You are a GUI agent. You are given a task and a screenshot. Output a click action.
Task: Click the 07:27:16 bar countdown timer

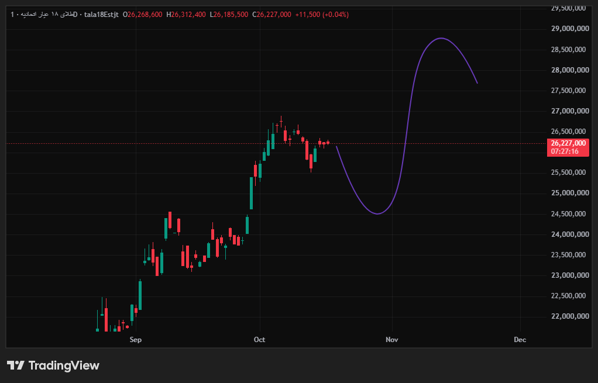tap(565, 151)
